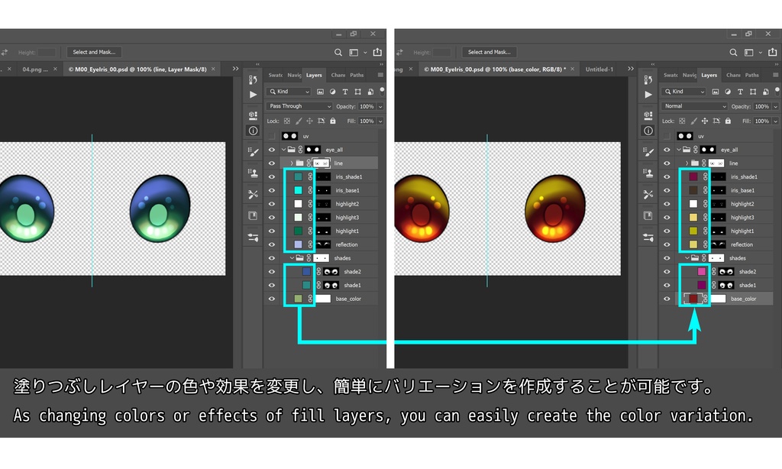Expand the line group in the blue-eye document
Viewport: 782px width, 469px height.
292,163
